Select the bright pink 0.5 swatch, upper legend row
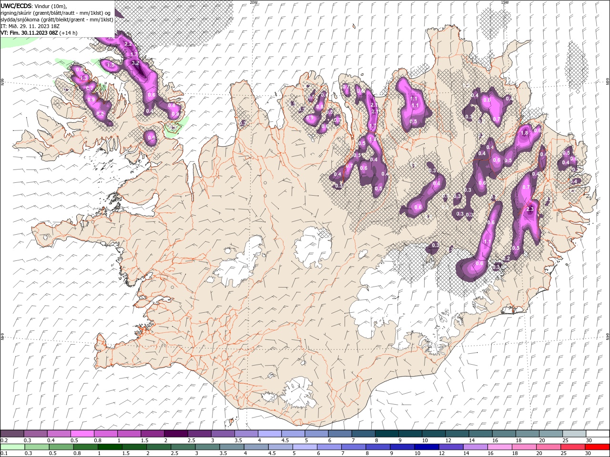Viewport: 610px width, 457px height. 82,434
